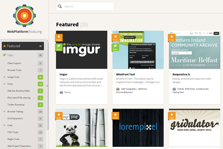Image resolution: width=223 pixels, height=149 pixels.
Task: Click Feat. star badge on tiny png card
Action: tap(59, 116)
